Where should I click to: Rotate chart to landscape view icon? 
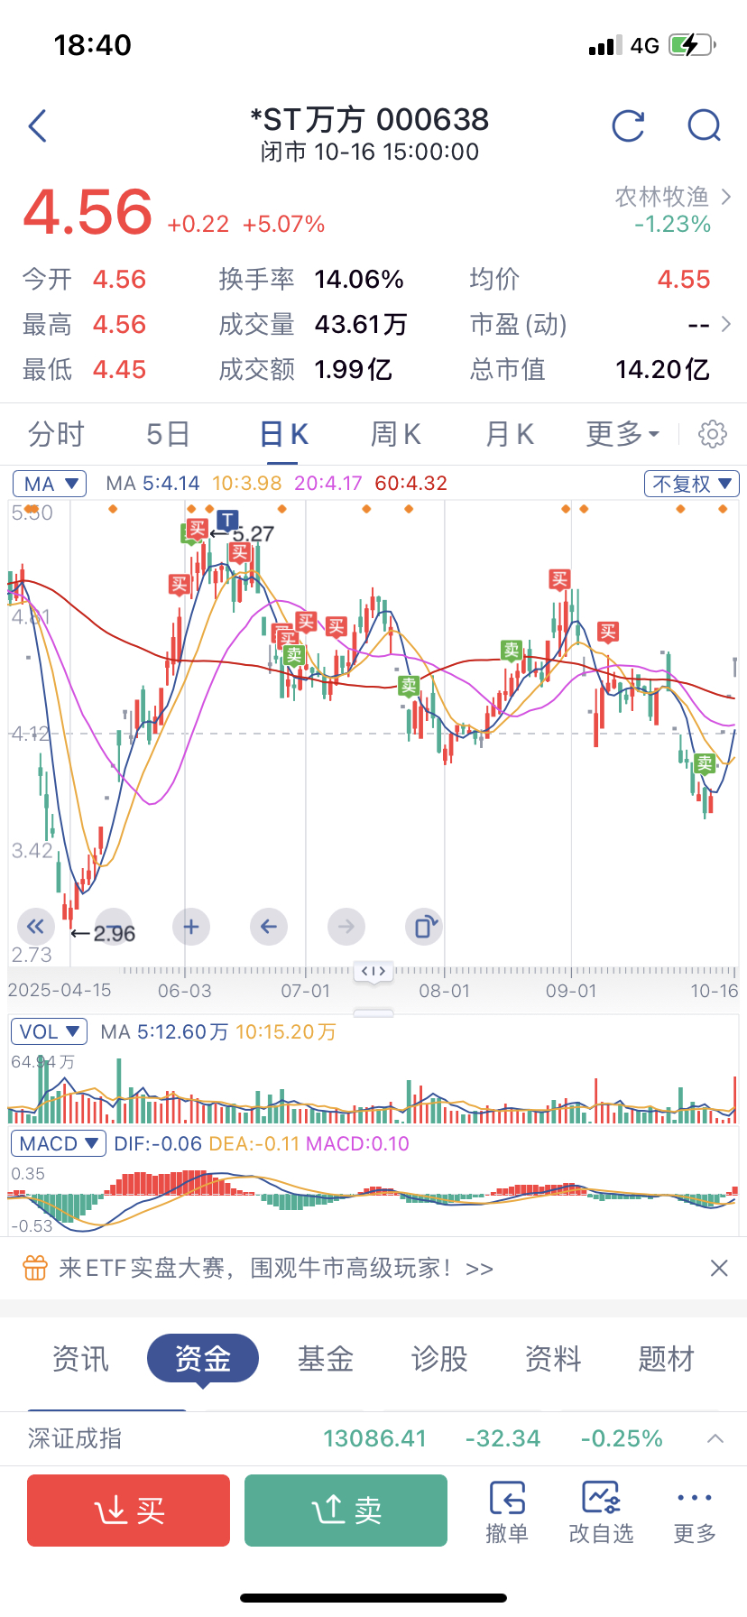click(x=424, y=927)
